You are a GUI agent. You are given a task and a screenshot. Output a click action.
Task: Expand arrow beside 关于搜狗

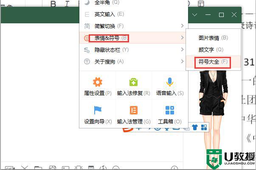183,61
